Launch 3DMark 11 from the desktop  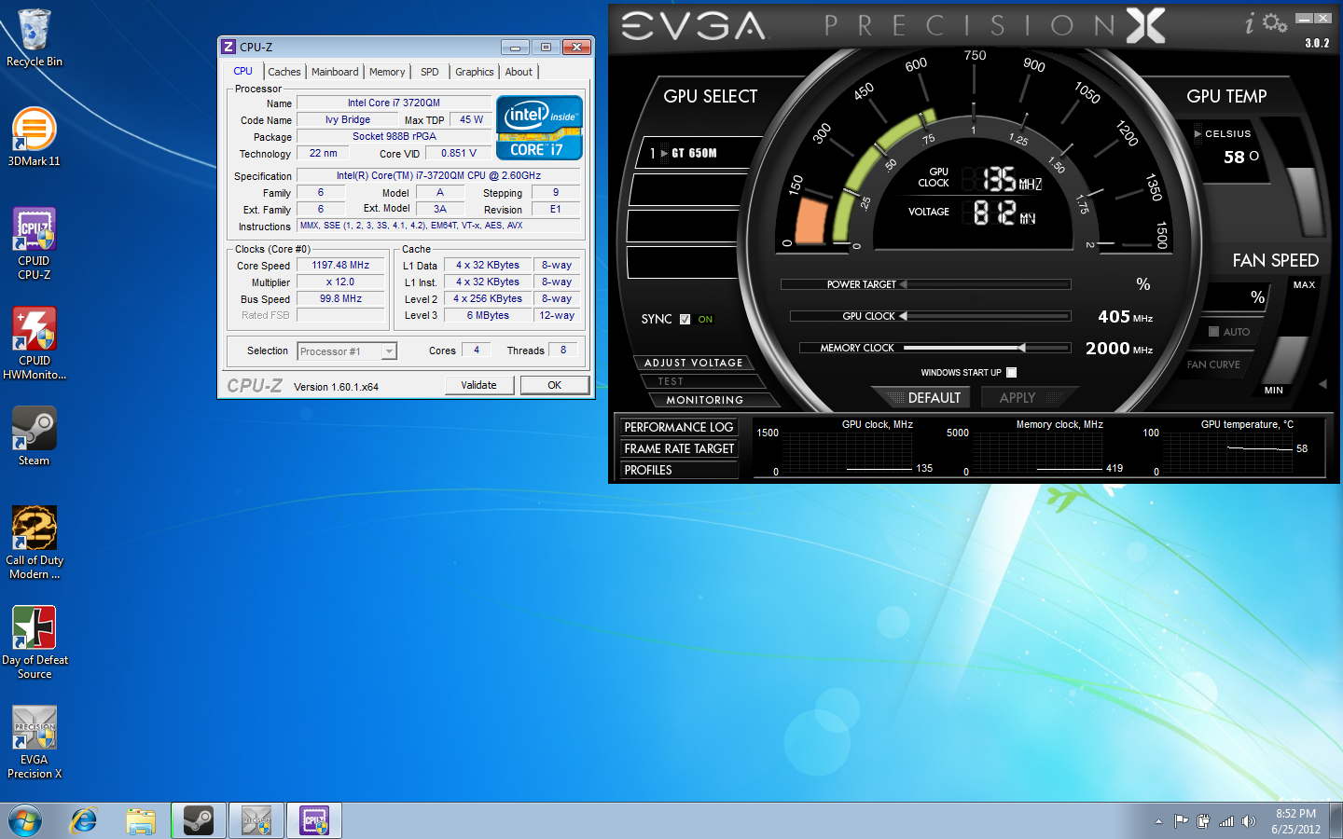pos(35,137)
